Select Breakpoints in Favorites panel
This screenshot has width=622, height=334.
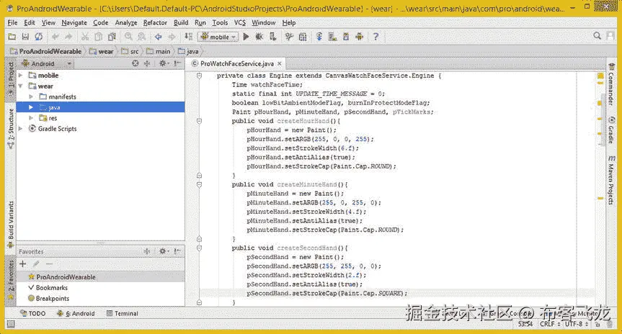(48, 298)
